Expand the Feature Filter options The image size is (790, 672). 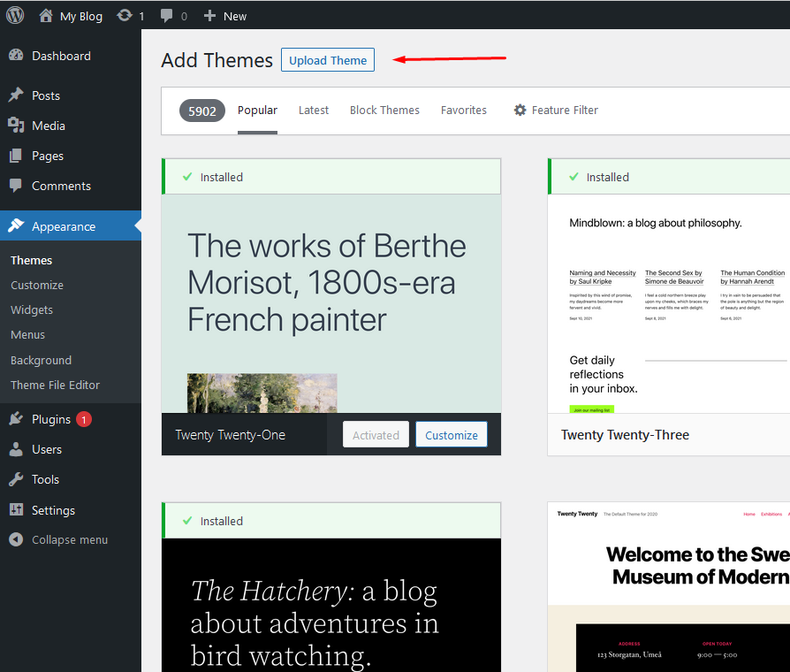pyautogui.click(x=556, y=111)
